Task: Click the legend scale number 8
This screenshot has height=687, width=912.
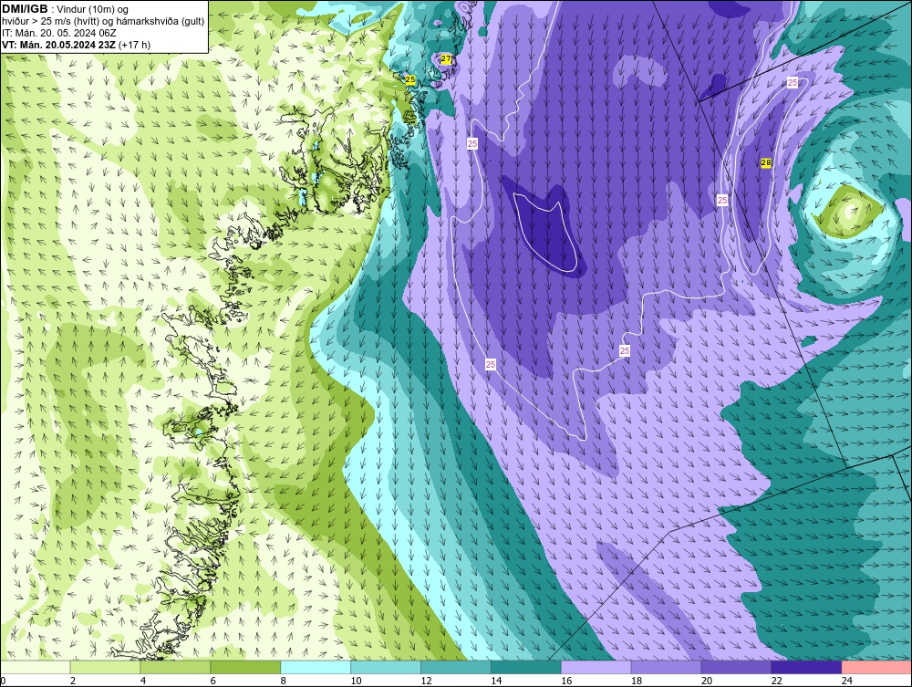Action: 284,681
